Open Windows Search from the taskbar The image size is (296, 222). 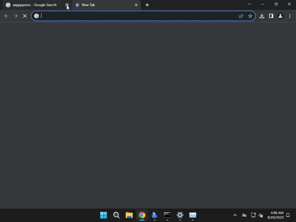(x=116, y=215)
